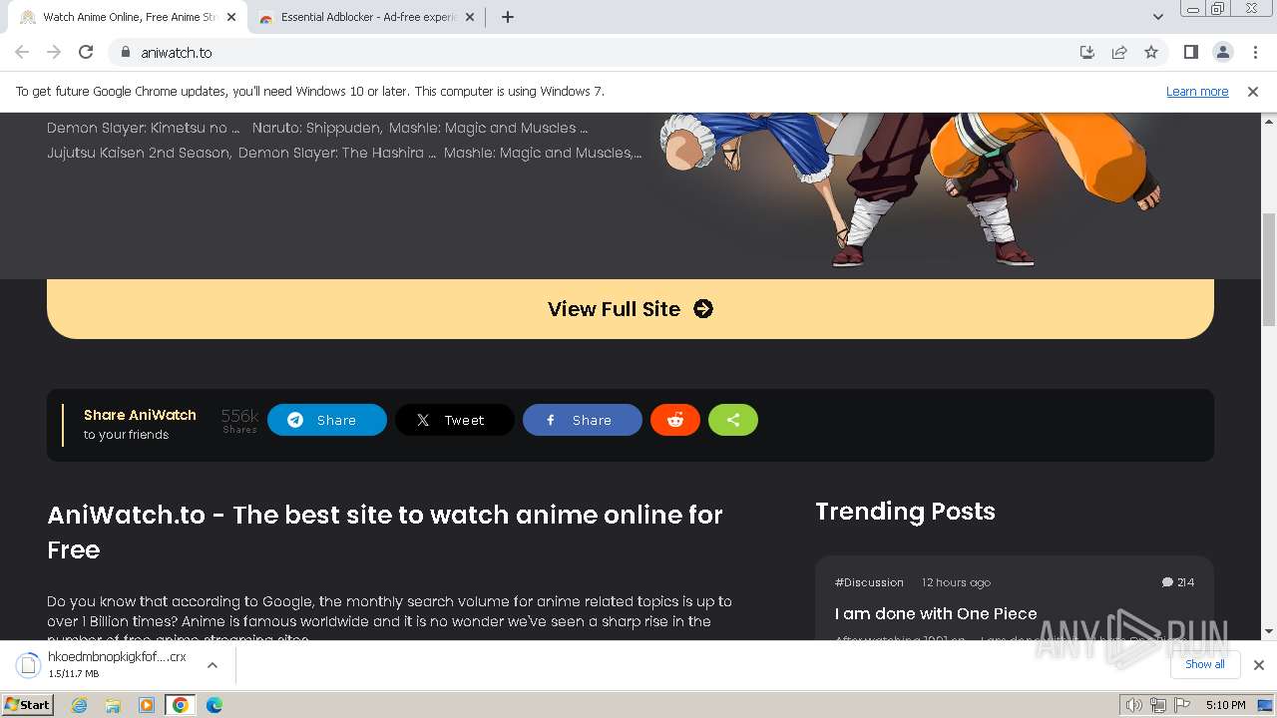
Task: Open a new tab with plus button
Action: coord(507,17)
